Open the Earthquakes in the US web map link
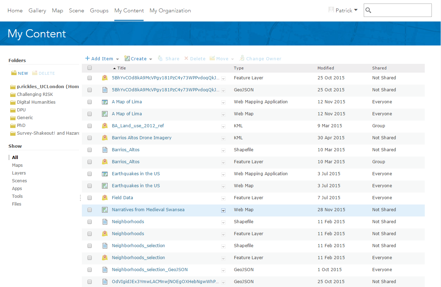The width and height of the screenshot is (441, 287). tap(136, 186)
